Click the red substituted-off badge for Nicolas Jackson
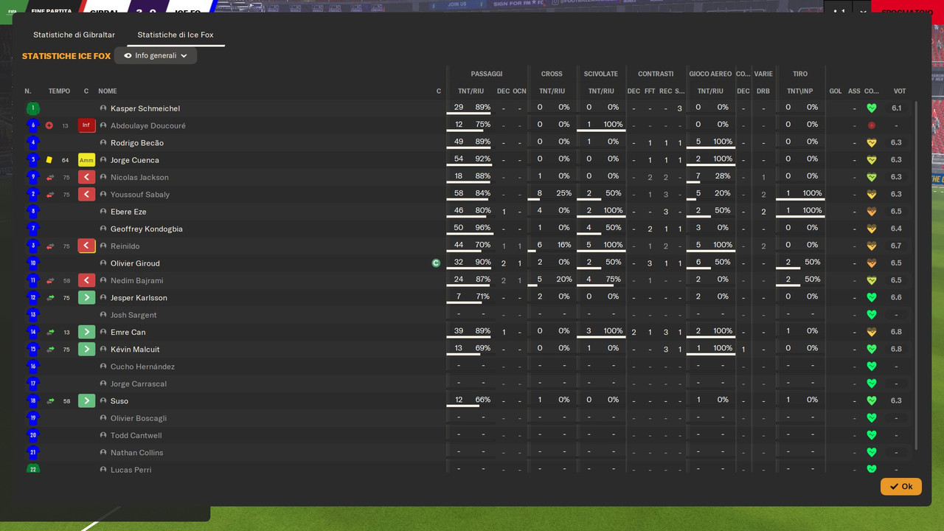Screen dimensions: 944x531 pos(86,177)
